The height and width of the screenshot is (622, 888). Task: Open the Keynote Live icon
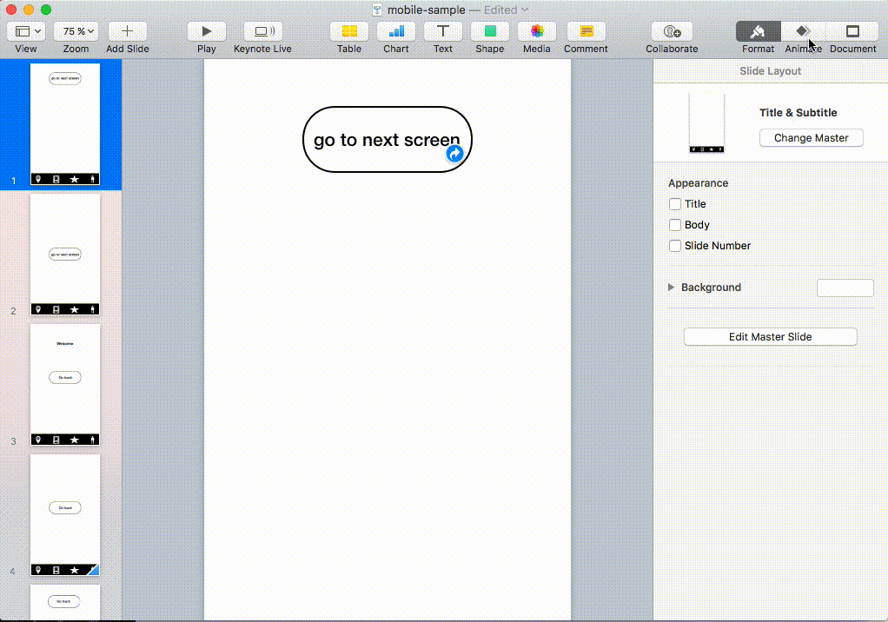[262, 31]
